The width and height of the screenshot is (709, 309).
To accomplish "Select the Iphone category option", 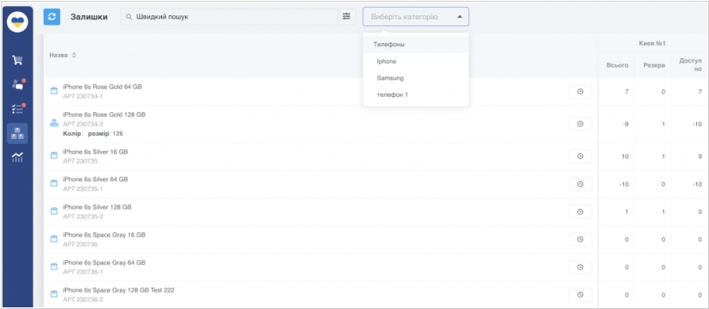I will pyautogui.click(x=415, y=61).
